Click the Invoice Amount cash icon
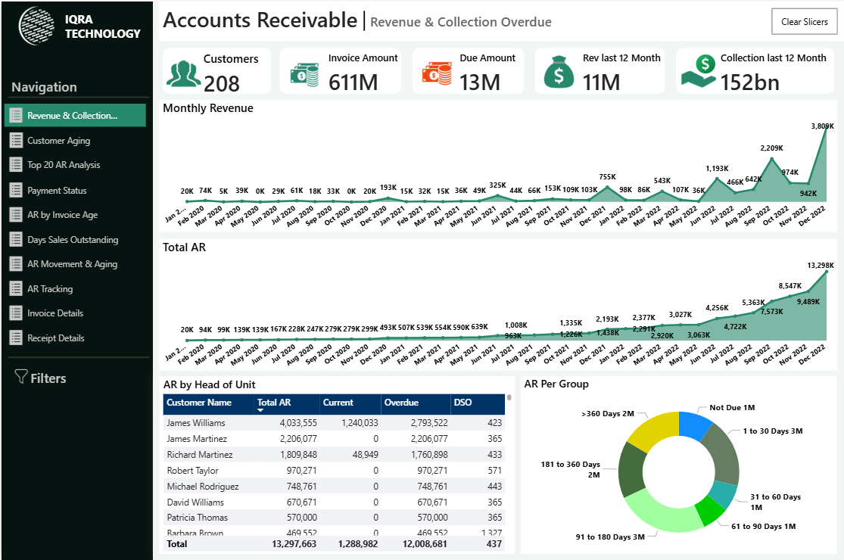 coord(304,73)
